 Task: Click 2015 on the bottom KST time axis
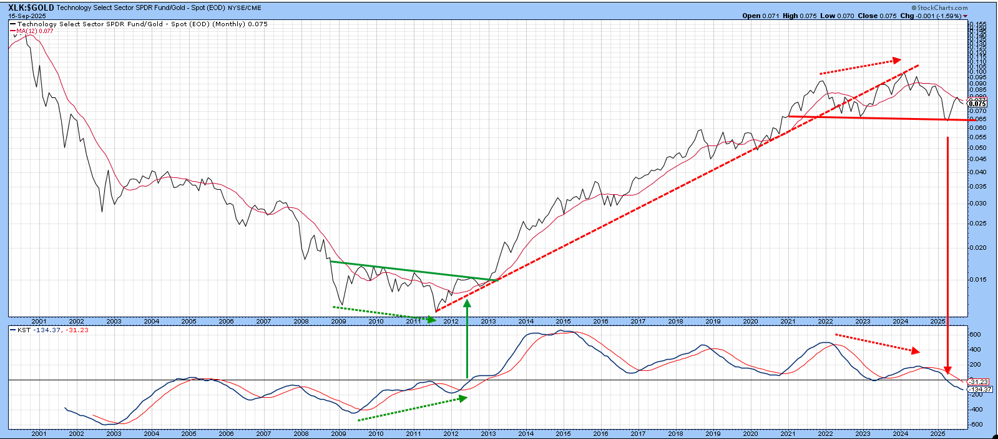point(563,433)
